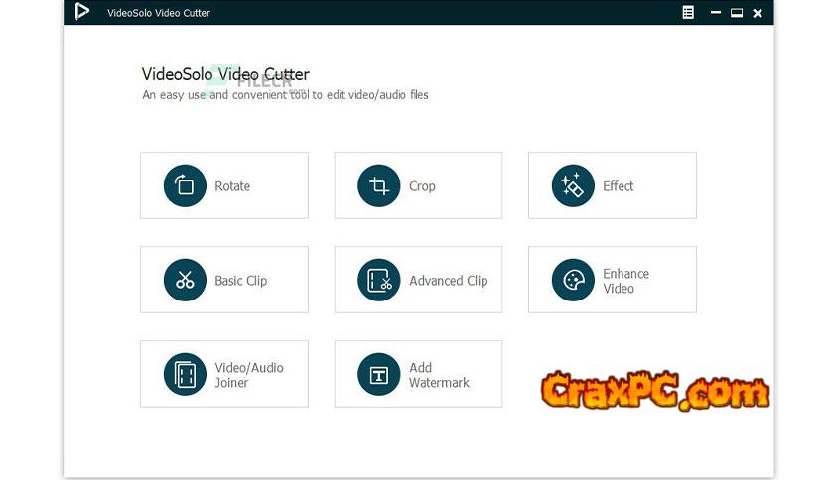
Task: Click the "An easy use and convenient tool" subtitle
Action: pyautogui.click(x=285, y=95)
